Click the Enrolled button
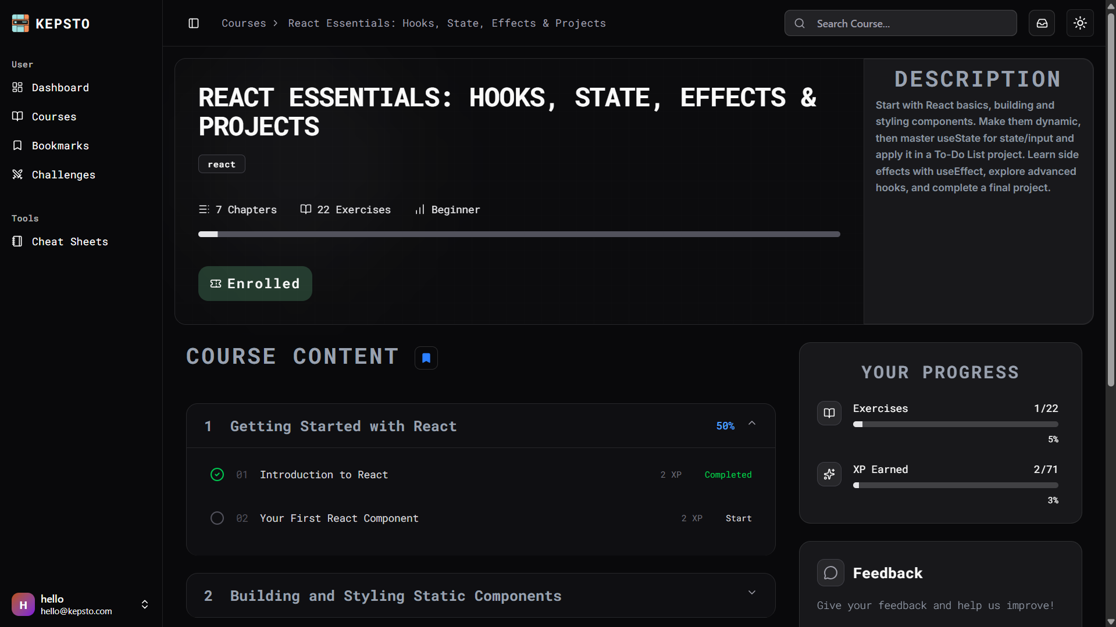This screenshot has height=627, width=1116. (255, 283)
